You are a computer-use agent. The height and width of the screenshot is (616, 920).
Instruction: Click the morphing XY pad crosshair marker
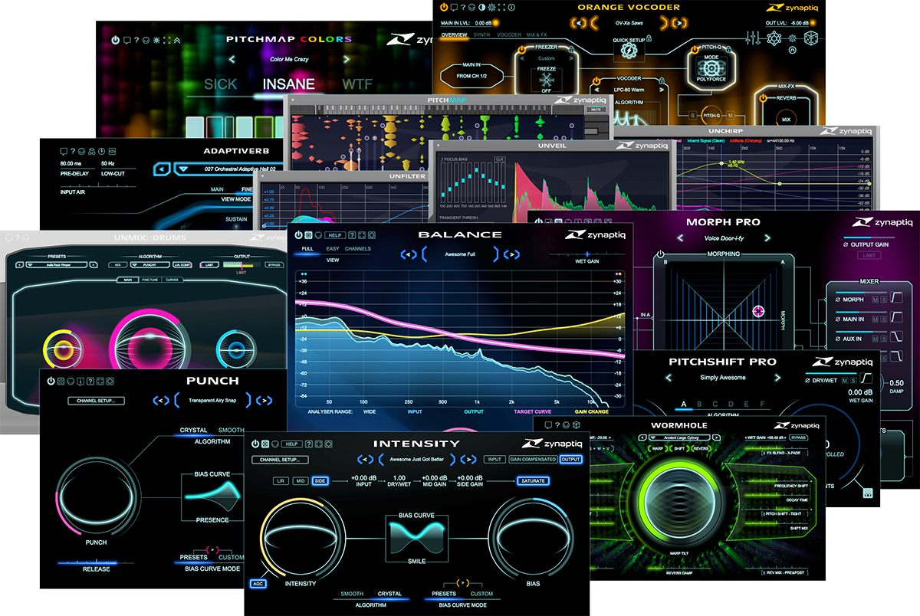tap(759, 310)
